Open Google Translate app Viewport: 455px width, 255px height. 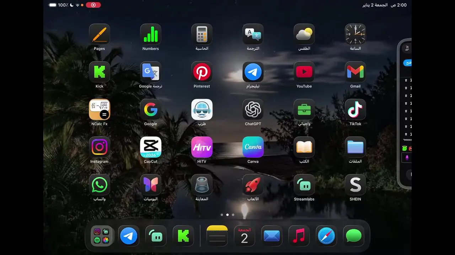(x=151, y=72)
